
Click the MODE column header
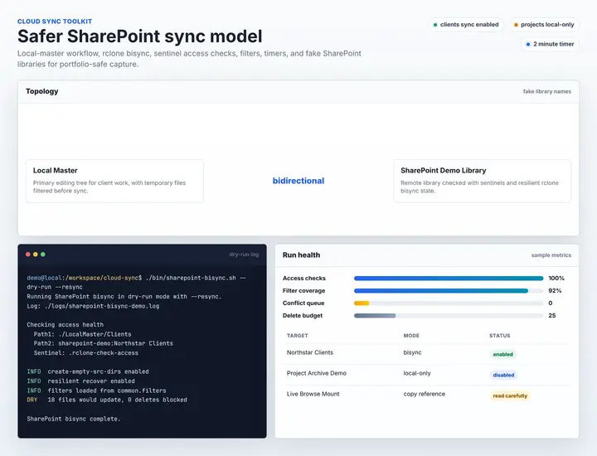click(411, 336)
